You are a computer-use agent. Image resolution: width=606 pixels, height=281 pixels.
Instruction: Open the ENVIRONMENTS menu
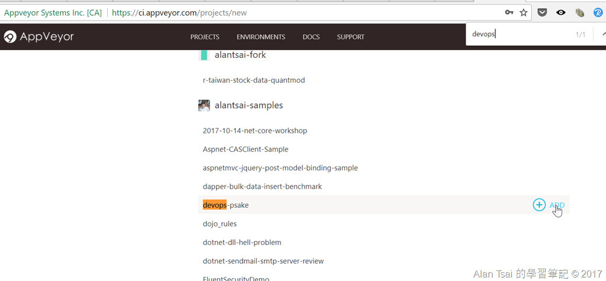261,37
